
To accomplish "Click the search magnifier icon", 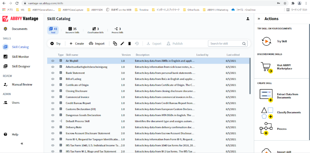I will pyautogui.click(x=244, y=44).
